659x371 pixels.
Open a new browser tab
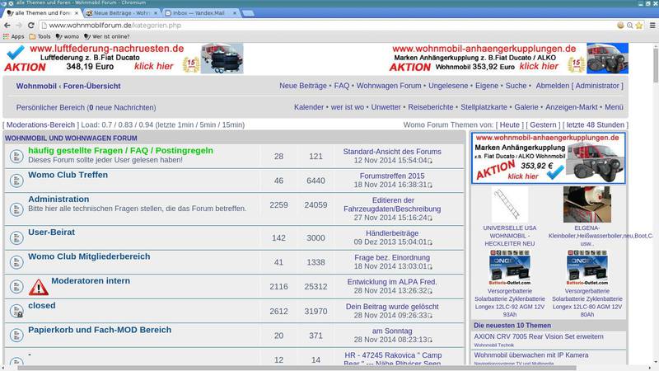(248, 13)
